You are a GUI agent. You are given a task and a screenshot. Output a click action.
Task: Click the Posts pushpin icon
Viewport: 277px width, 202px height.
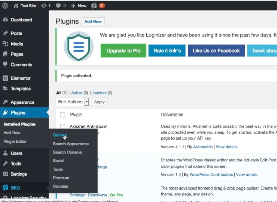tap(5, 33)
